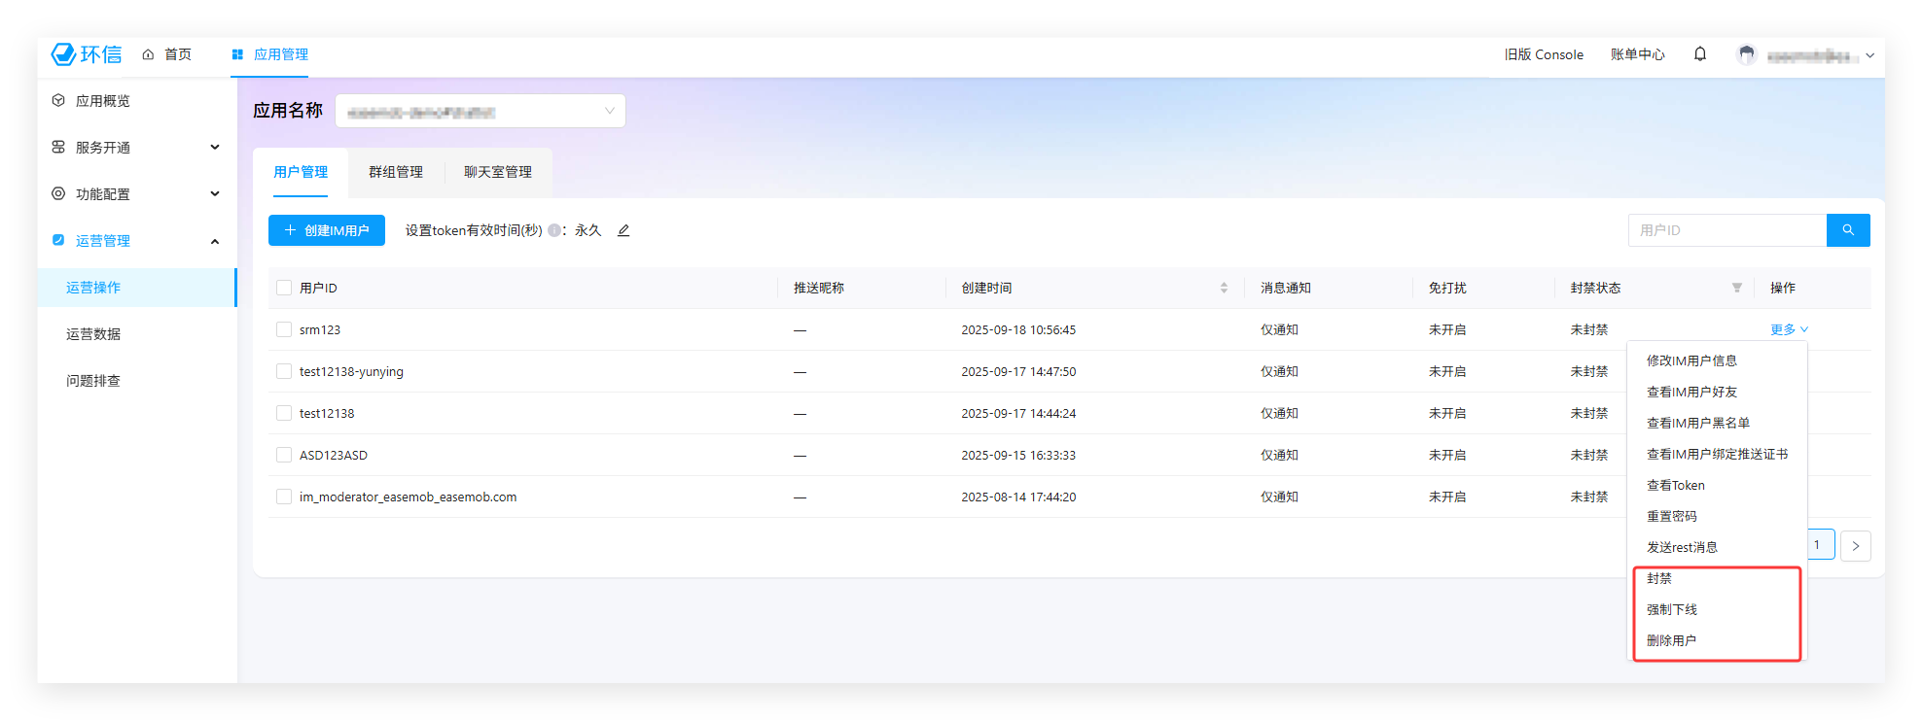1922x720 pixels.
Task: Click the search magnifier button
Action: [x=1847, y=230]
